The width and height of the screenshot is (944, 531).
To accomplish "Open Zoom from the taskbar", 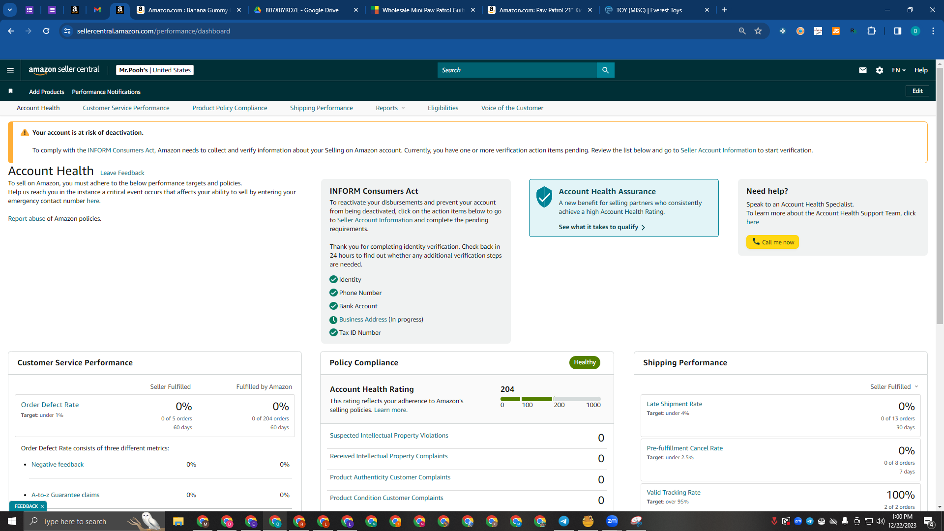I will pyautogui.click(x=612, y=521).
